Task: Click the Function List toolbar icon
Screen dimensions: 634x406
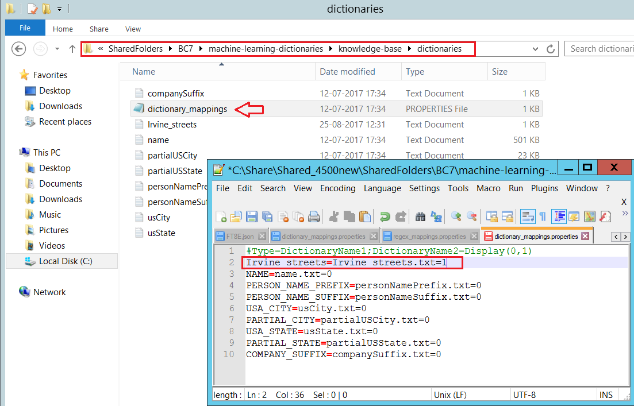Action: (605, 217)
